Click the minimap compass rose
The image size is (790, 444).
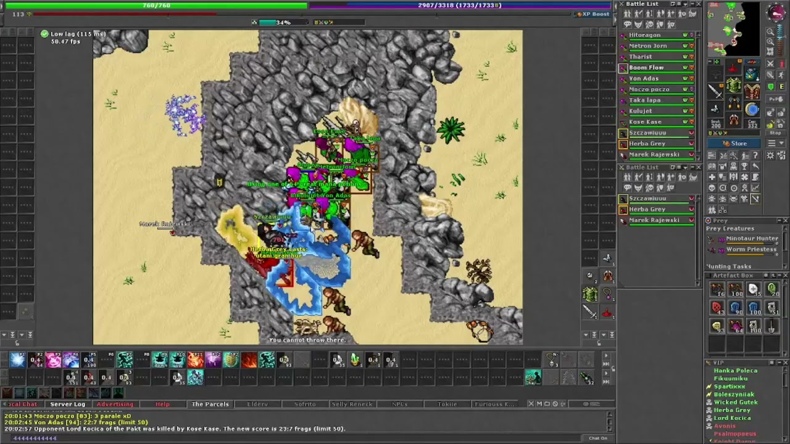(x=776, y=13)
